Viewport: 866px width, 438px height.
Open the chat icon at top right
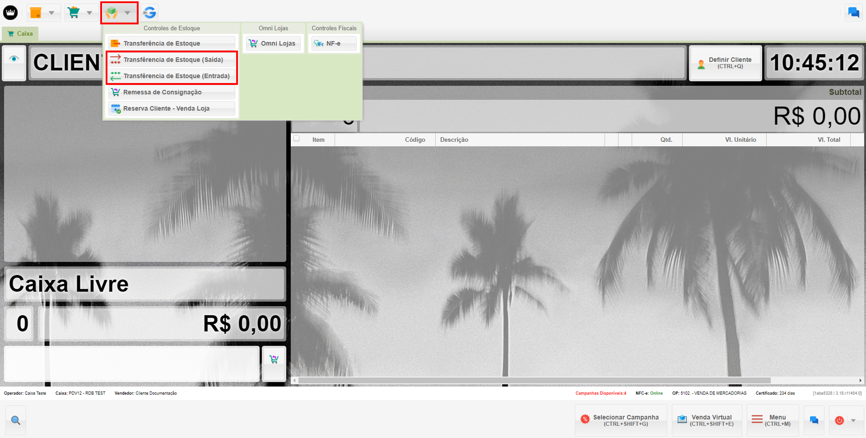coord(853,13)
